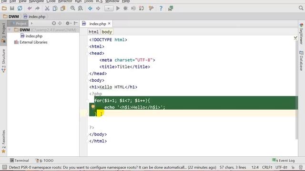Toggle the Favorites side panel
The height and width of the screenshot is (171, 305).
[3, 142]
